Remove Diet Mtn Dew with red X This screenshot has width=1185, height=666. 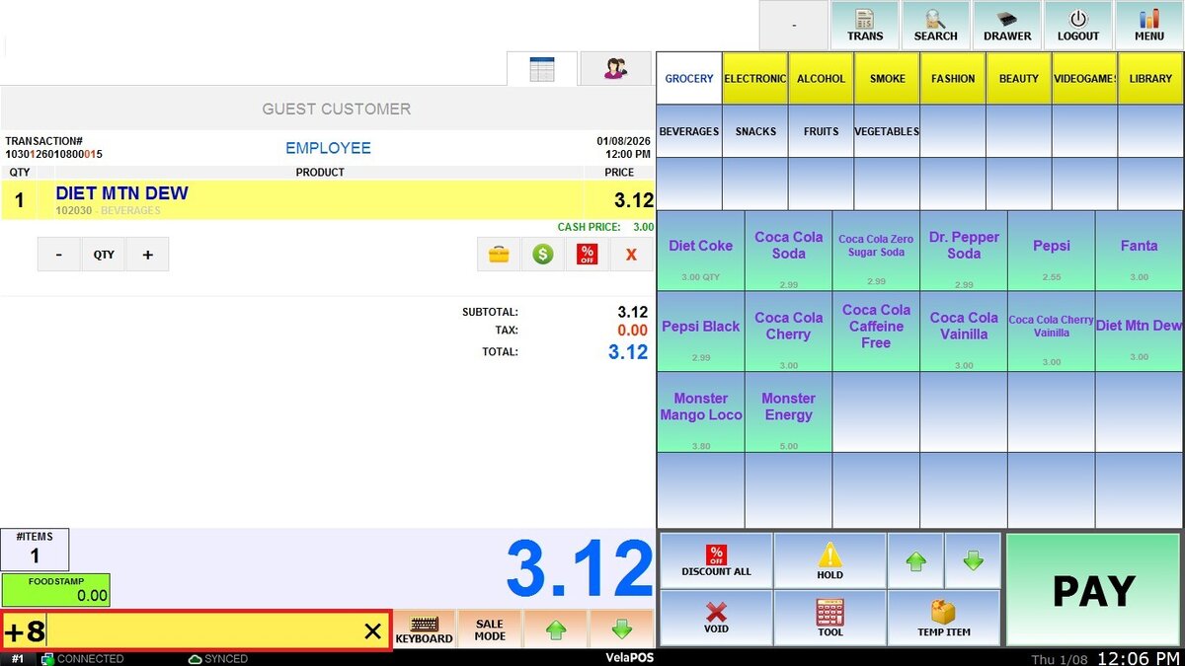(631, 254)
